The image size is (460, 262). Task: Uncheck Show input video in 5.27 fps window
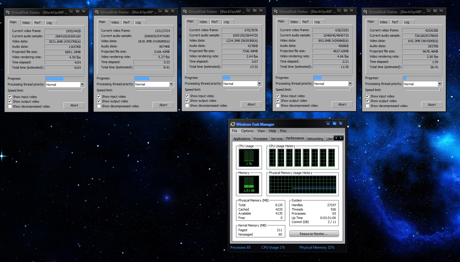click(x=99, y=97)
